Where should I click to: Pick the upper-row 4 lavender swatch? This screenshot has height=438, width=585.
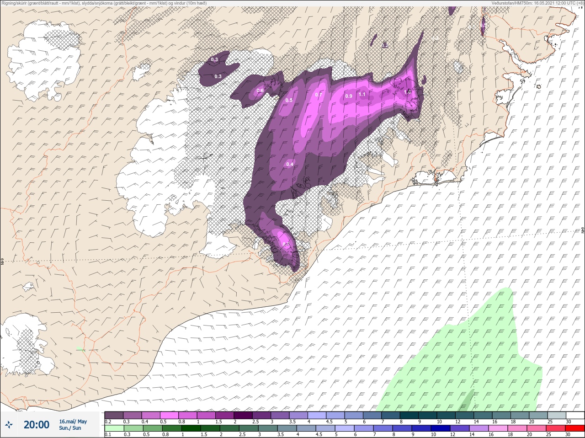(318, 415)
